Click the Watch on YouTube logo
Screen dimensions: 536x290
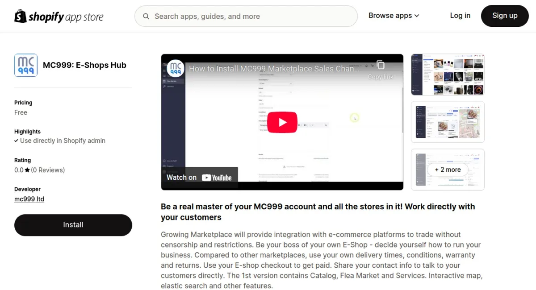(x=217, y=178)
